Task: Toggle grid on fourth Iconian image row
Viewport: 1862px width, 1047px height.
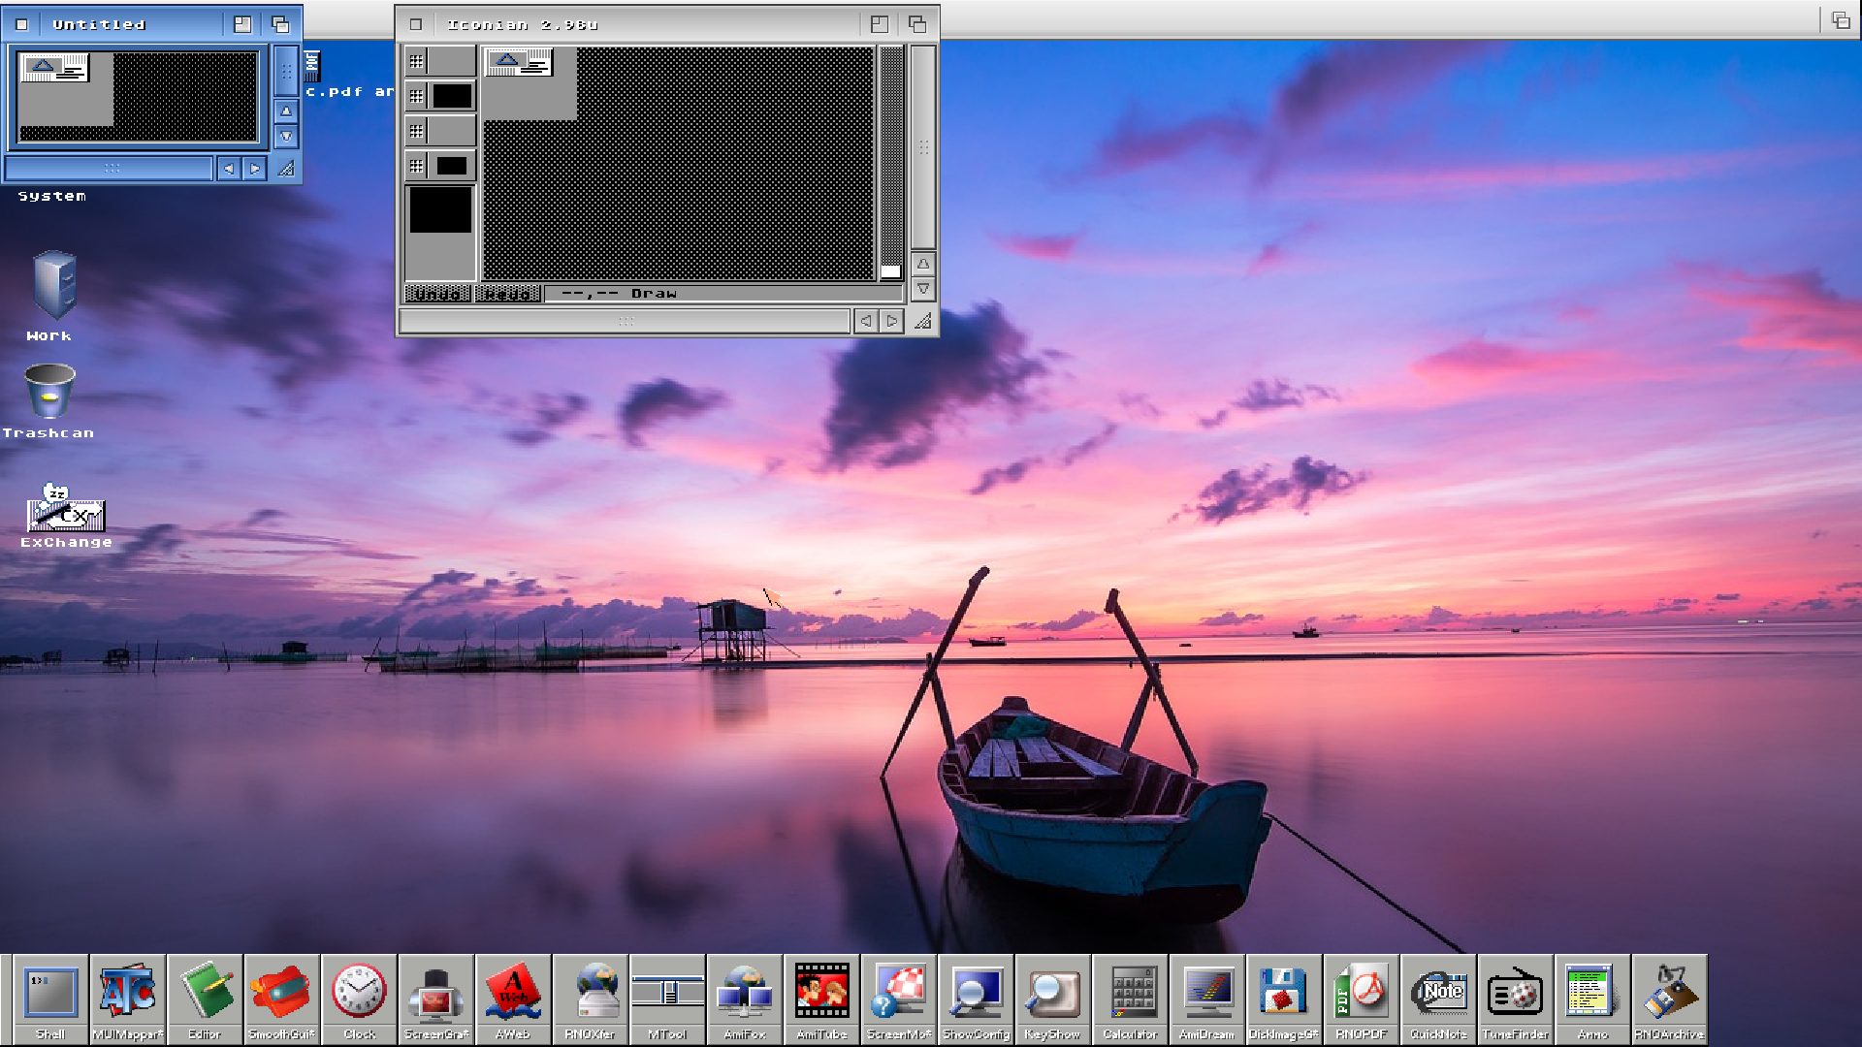Action: [x=416, y=166]
